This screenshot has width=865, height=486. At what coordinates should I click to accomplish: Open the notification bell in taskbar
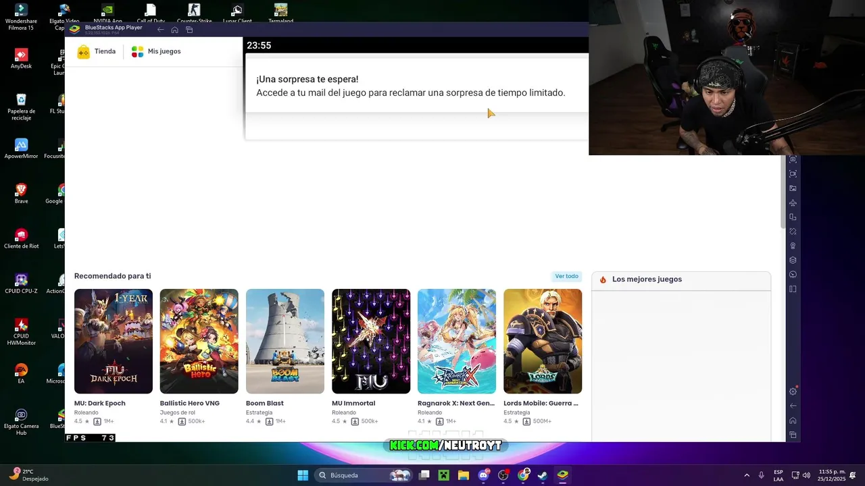[x=854, y=475]
